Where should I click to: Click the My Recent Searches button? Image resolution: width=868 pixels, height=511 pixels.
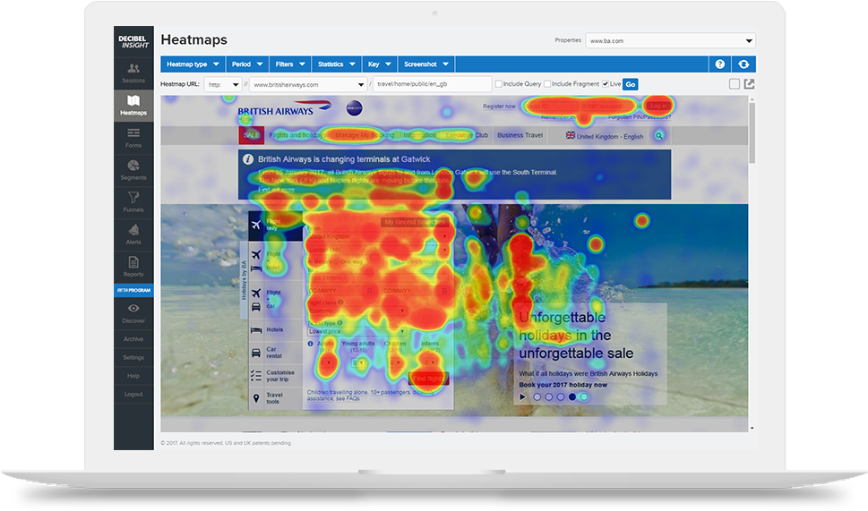[x=415, y=222]
